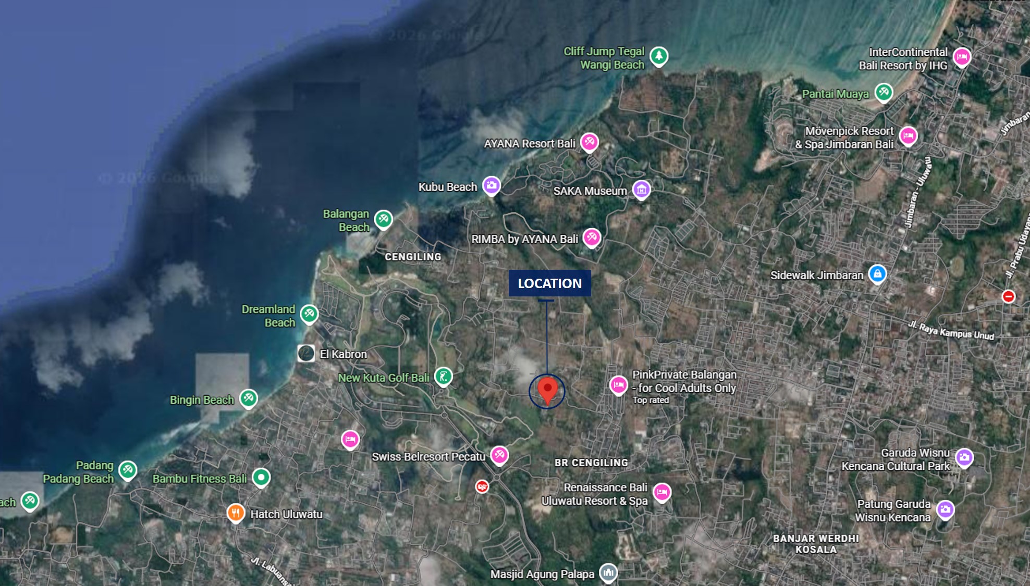
Task: Open Dreamland Beach pin
Action: coord(309,314)
